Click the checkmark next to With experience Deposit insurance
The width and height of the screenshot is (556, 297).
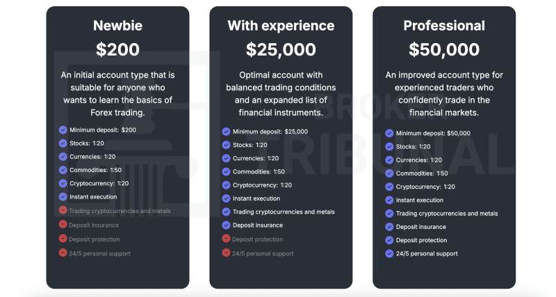coord(227,225)
